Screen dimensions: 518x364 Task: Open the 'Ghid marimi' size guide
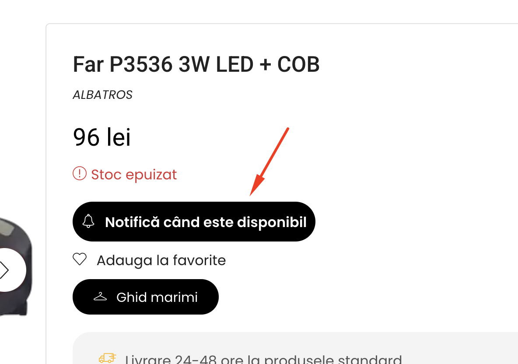click(x=146, y=297)
